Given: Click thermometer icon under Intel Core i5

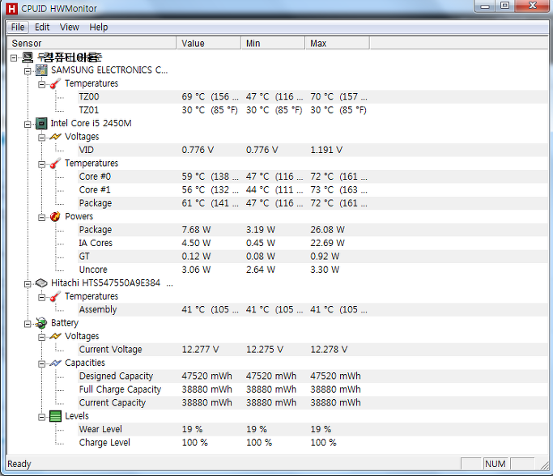Looking at the screenshot, I should pyautogui.click(x=55, y=164).
